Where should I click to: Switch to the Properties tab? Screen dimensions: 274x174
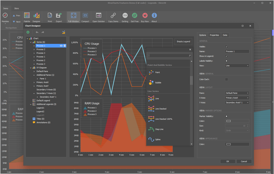pyautogui.click(x=214, y=35)
